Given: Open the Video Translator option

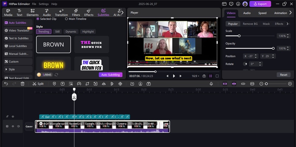Looking at the screenshot, I should 18,30.
